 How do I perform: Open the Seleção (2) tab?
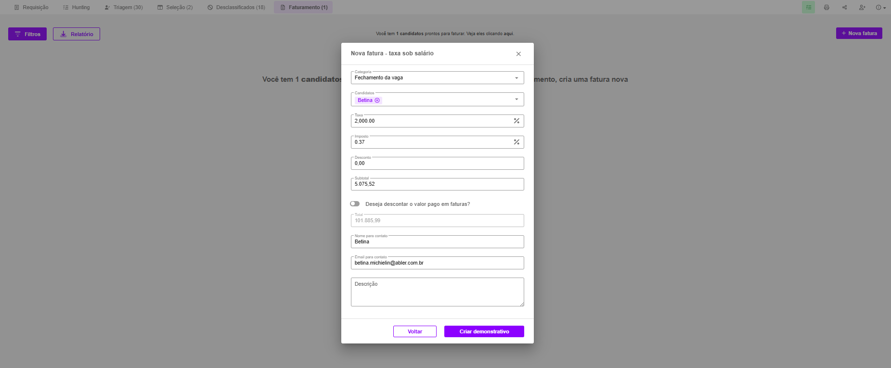[175, 7]
